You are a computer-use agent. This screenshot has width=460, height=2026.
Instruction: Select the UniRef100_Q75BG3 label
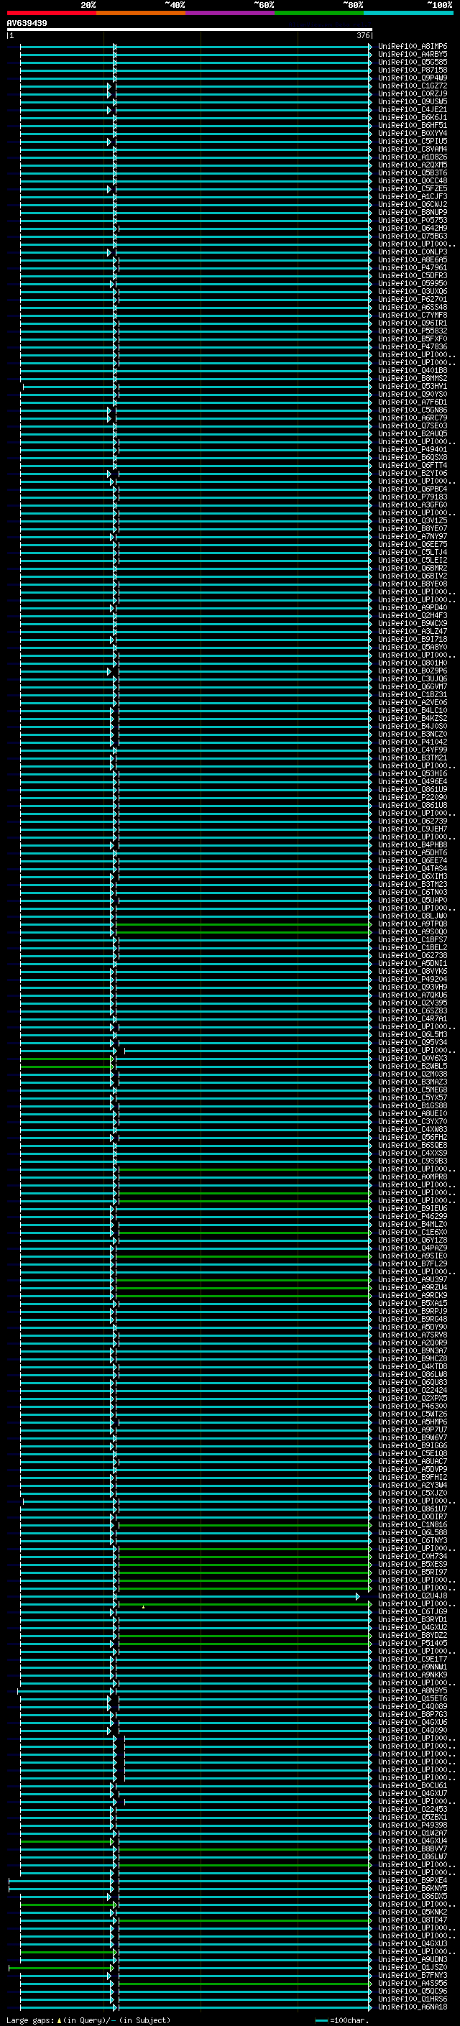(413, 236)
